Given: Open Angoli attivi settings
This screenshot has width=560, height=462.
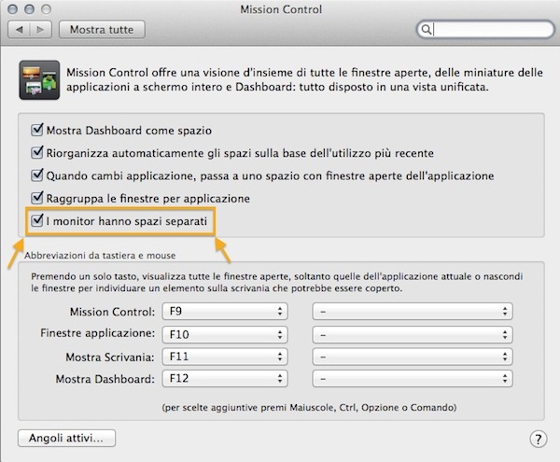Looking at the screenshot, I should coord(66,438).
